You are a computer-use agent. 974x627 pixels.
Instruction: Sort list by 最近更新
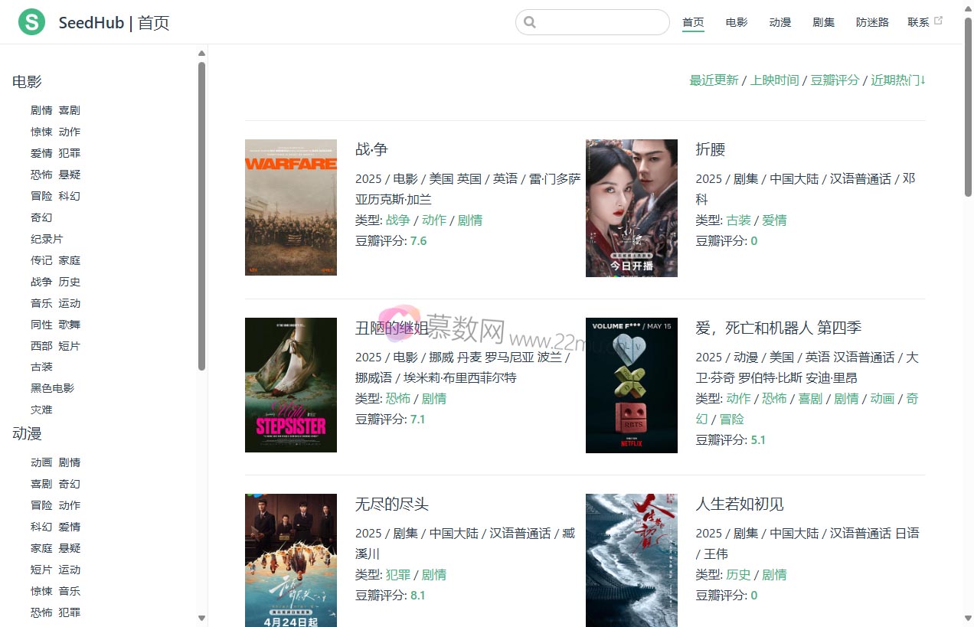pos(714,80)
